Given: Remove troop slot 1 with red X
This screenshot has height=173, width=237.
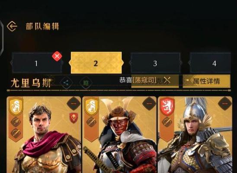Looking at the screenshot, I should point(57,56).
